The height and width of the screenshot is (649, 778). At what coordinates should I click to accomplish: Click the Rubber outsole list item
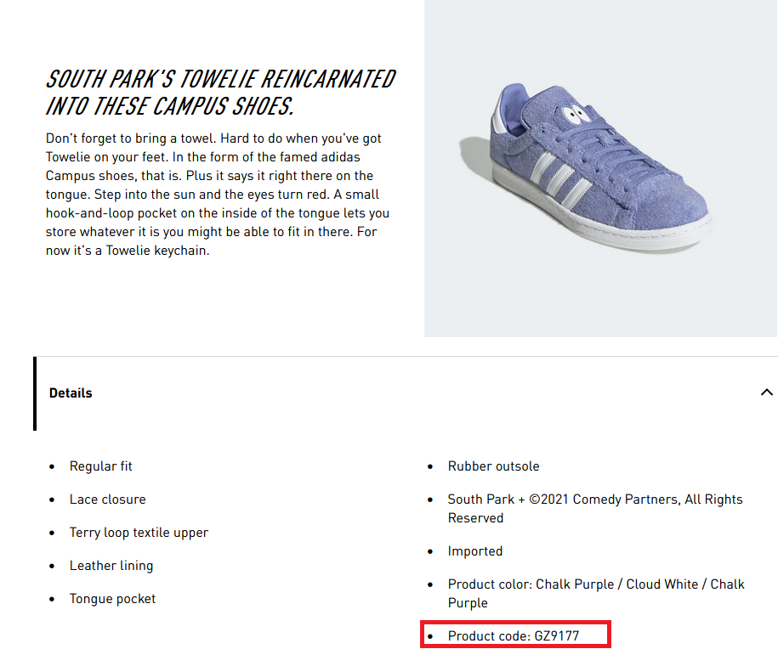click(494, 466)
